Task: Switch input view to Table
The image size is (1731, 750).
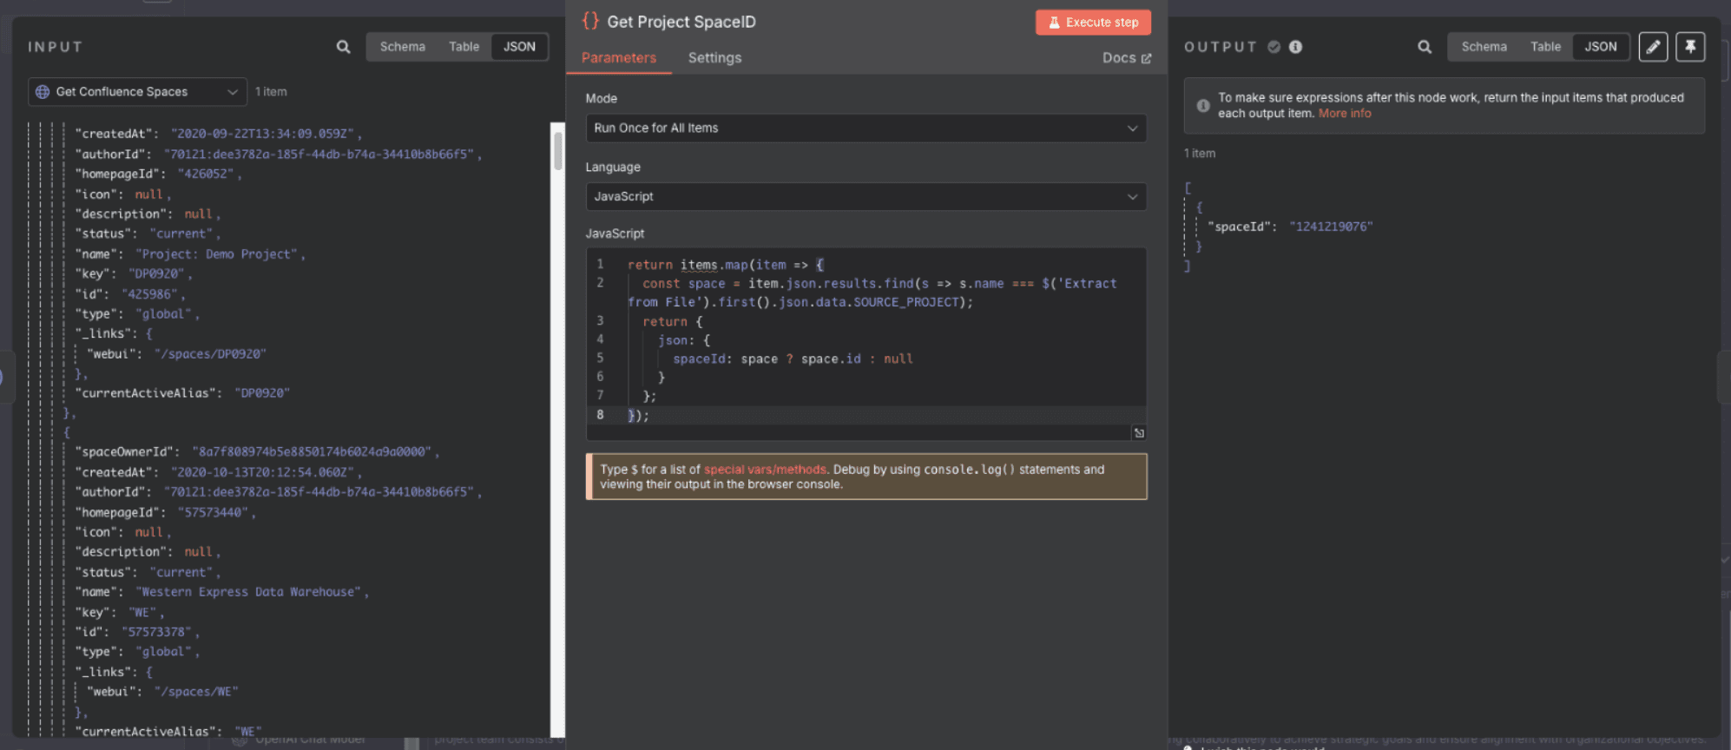Action: click(464, 47)
